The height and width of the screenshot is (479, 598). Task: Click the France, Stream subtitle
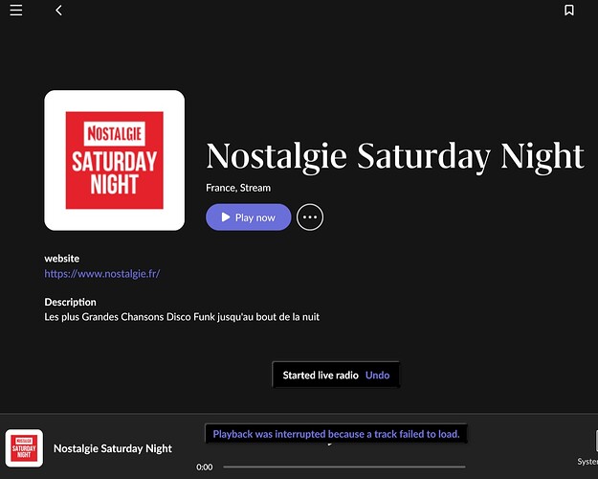[x=238, y=188]
